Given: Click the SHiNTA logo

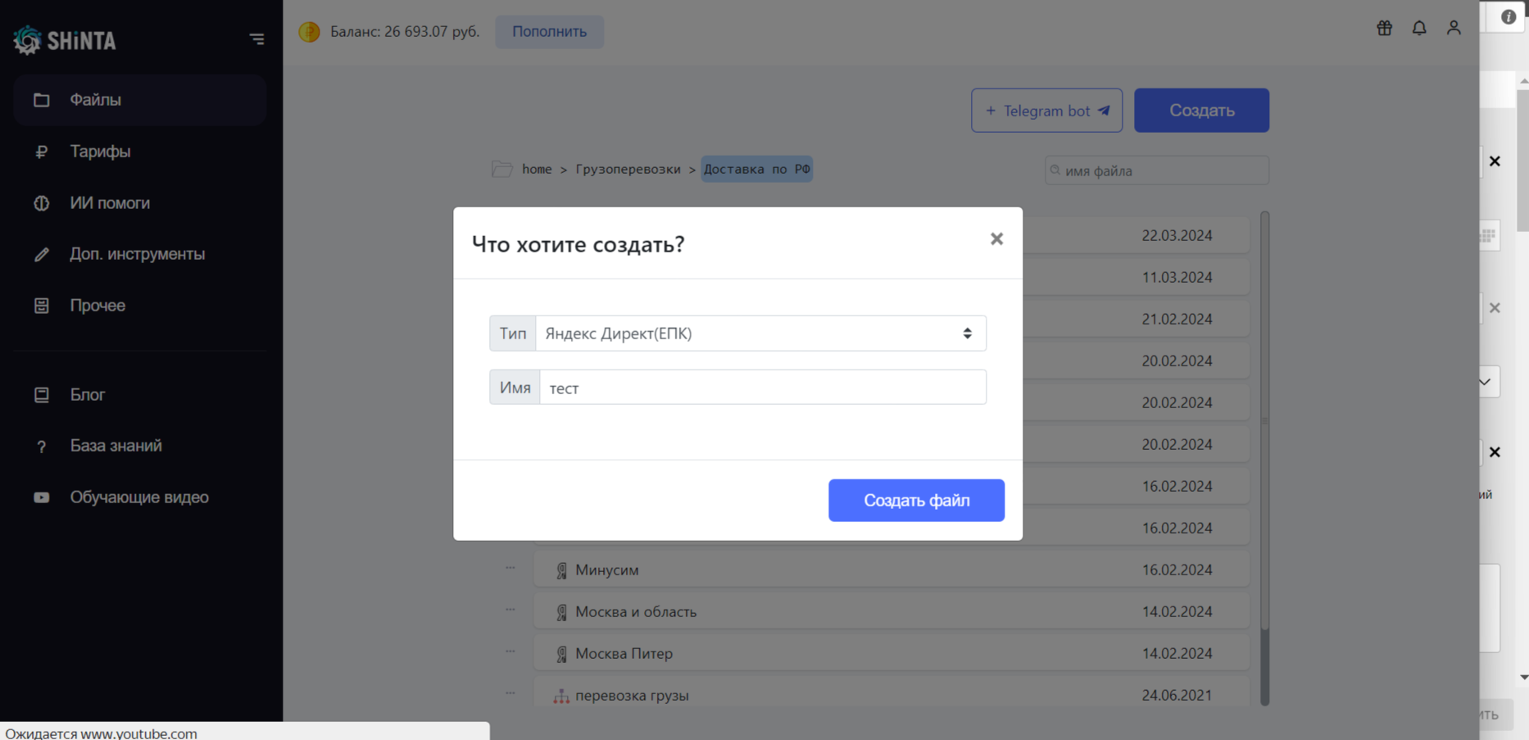Looking at the screenshot, I should coord(65,39).
